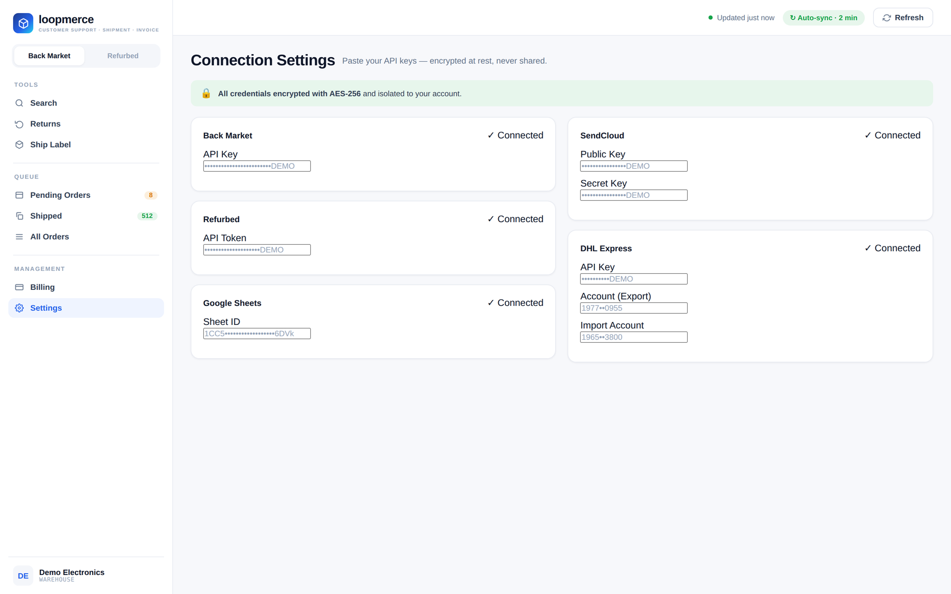Viewport: 951px width, 594px height.
Task: Focus the Google Sheets Sheet ID field
Action: point(257,334)
